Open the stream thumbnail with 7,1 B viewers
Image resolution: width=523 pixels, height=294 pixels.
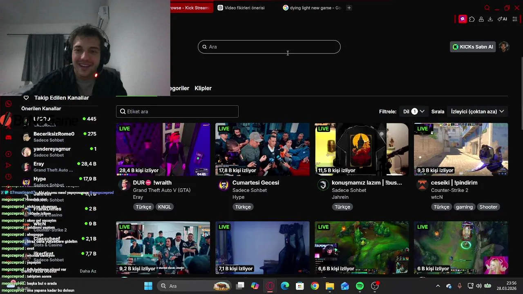coord(262,248)
